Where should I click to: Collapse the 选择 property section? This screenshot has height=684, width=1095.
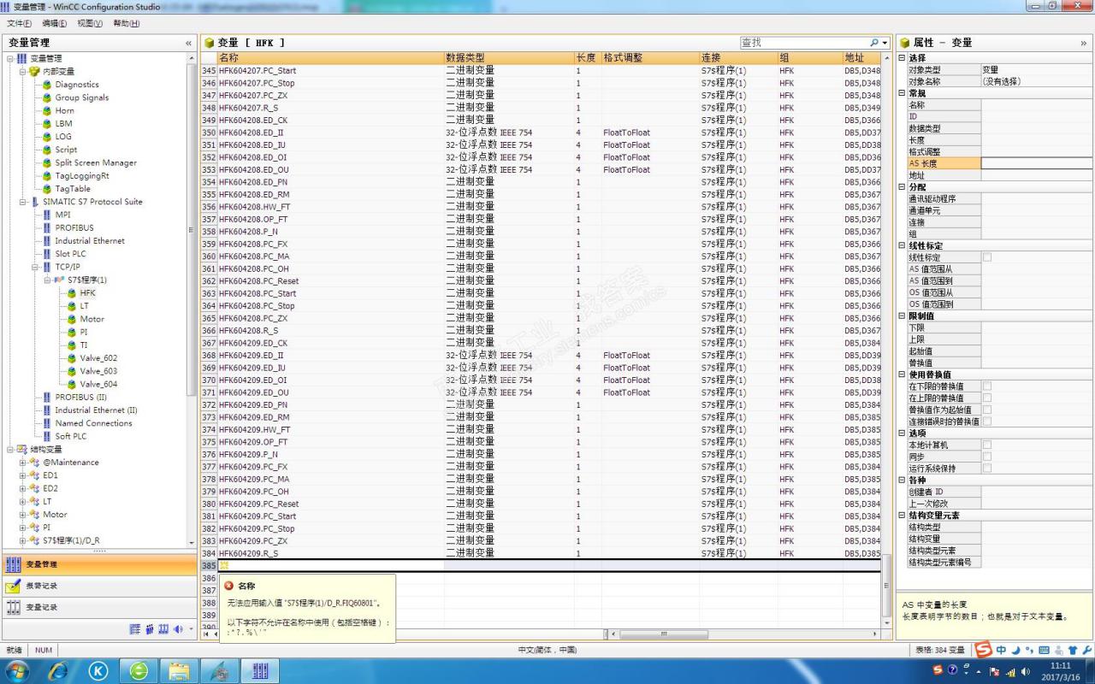(902, 58)
